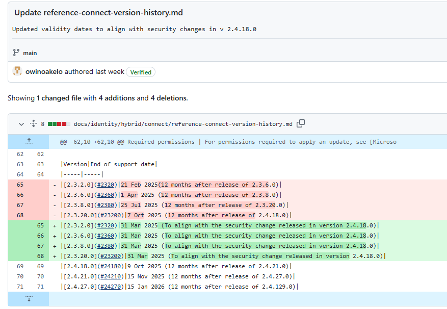Select line number 65 of the deleted row
The height and width of the screenshot is (309, 447).
20,185
